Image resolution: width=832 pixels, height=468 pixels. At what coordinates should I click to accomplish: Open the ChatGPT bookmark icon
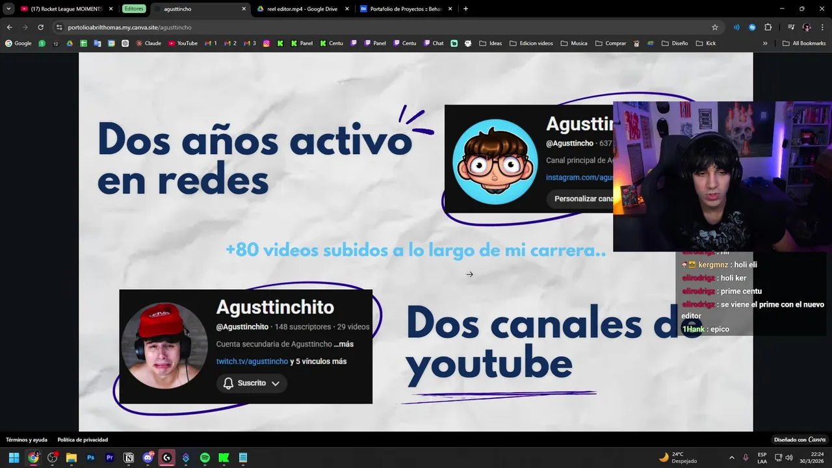pyautogui.click(x=125, y=44)
